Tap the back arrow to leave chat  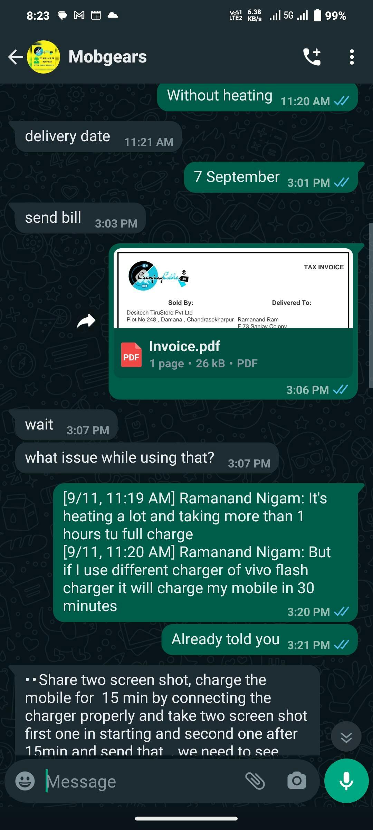pyautogui.click(x=16, y=57)
